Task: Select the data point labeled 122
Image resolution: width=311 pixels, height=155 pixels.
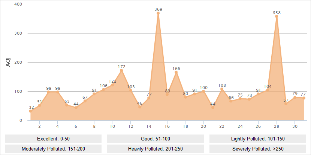Action: (x=112, y=85)
